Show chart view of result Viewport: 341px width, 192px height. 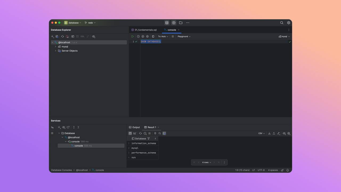pos(135,133)
